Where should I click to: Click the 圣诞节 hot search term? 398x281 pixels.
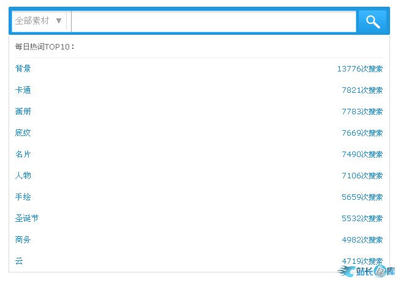click(x=27, y=218)
